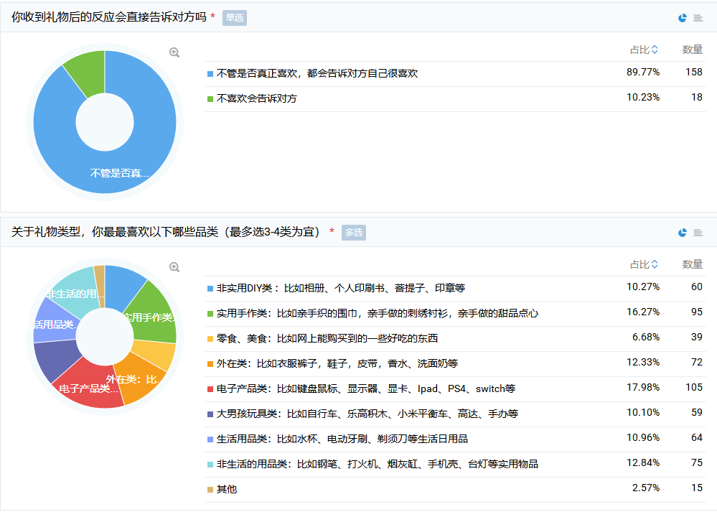Screen dimensions: 717x512
Task: Zoom in on the gift category donut chart
Action: [174, 266]
